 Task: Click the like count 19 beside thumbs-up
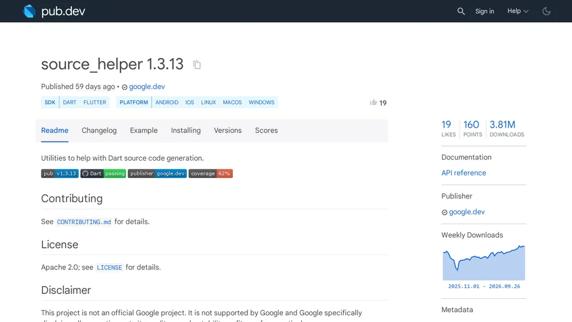383,103
